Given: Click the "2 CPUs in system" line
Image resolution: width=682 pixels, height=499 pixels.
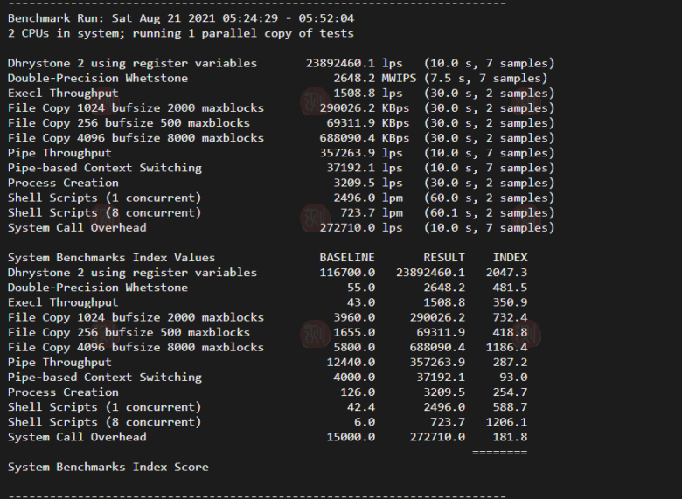Looking at the screenshot, I should point(181,33).
